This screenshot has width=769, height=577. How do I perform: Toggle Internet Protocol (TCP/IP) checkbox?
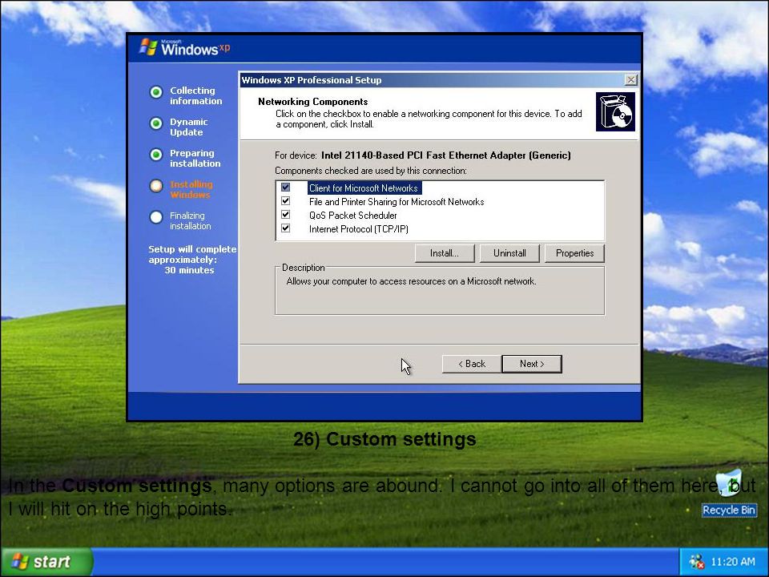point(285,228)
